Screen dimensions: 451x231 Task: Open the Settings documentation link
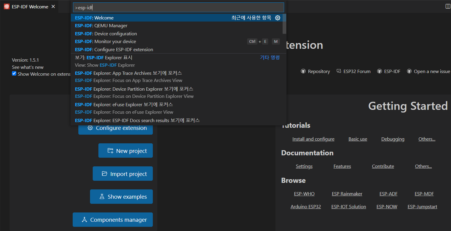tap(304, 166)
